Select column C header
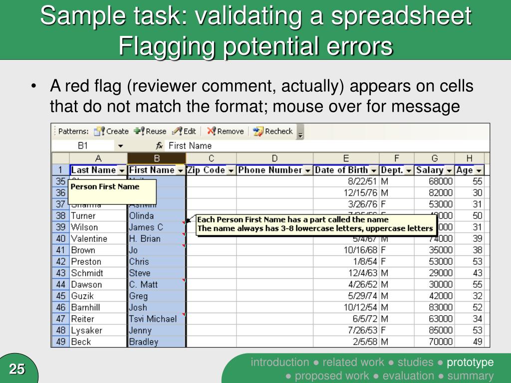The height and width of the screenshot is (383, 511). pyautogui.click(x=211, y=158)
